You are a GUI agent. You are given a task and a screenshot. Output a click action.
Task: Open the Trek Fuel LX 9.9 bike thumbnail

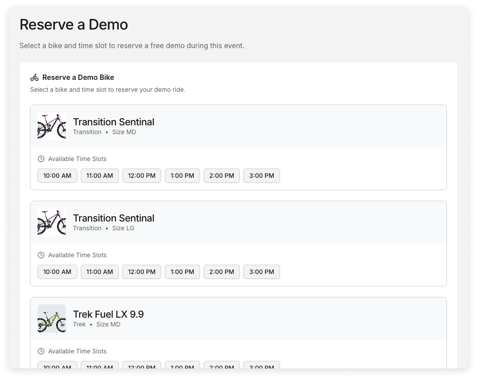(52, 319)
